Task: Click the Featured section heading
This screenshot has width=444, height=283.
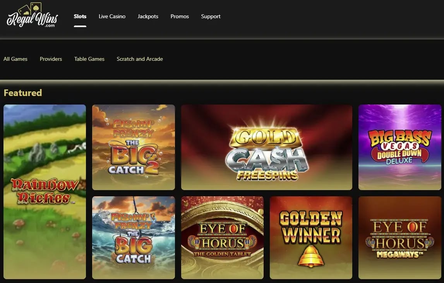Action: [23, 93]
